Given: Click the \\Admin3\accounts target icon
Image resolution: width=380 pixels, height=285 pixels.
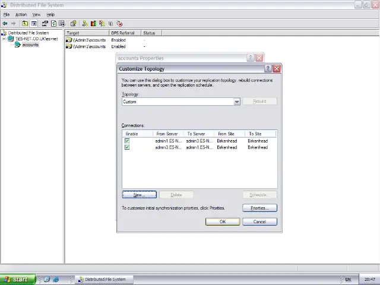Looking at the screenshot, I should [69, 40].
